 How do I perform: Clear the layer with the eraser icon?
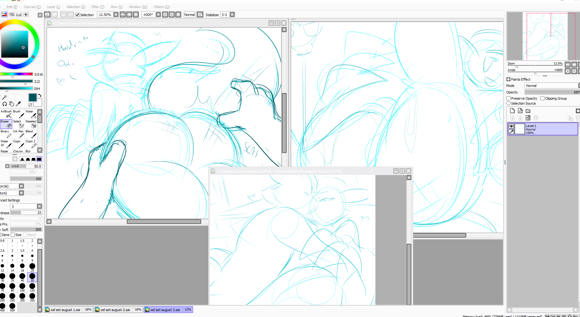pos(528,118)
